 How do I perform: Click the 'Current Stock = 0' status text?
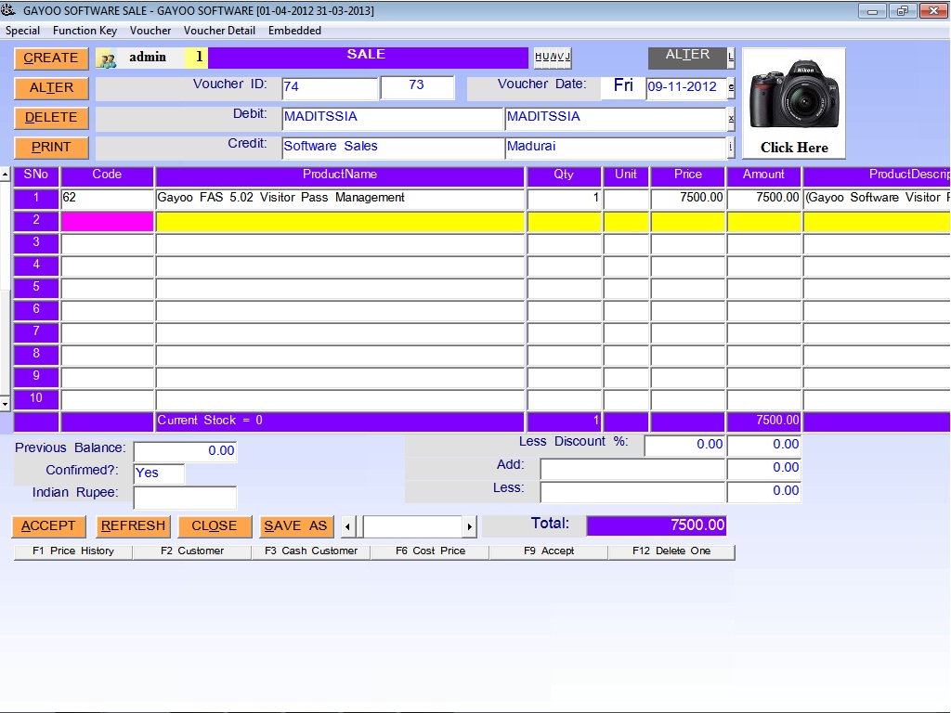pos(210,421)
